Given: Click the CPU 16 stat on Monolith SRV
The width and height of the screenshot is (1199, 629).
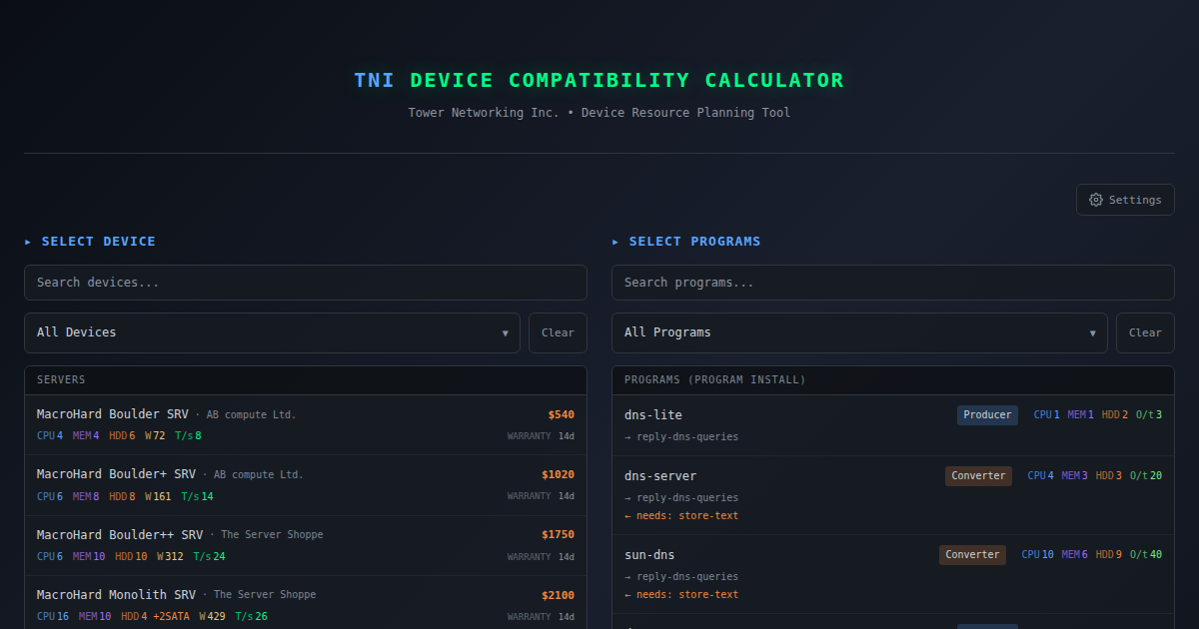Looking at the screenshot, I should (x=53, y=617).
